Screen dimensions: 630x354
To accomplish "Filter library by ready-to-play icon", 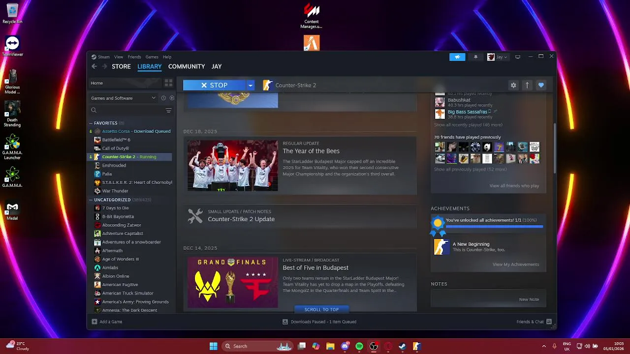I will (172, 98).
